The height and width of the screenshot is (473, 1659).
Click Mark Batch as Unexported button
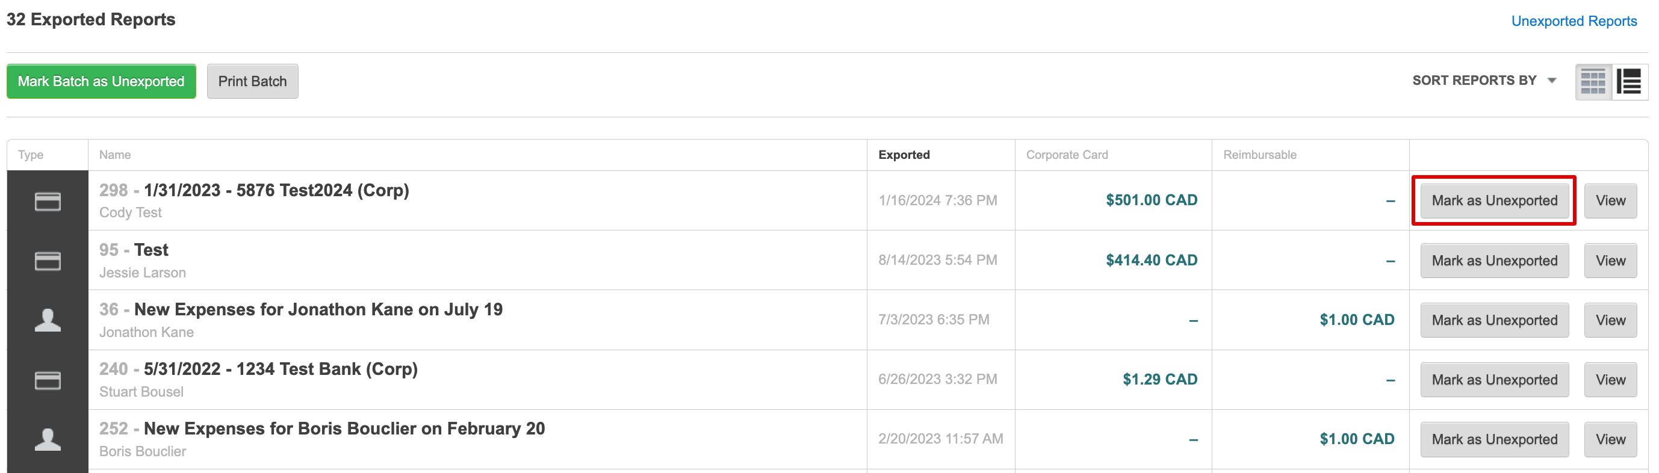point(101,81)
